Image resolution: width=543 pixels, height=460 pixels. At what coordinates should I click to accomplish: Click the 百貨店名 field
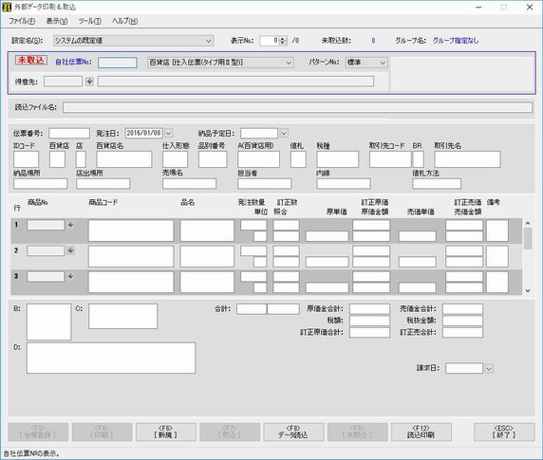point(124,159)
